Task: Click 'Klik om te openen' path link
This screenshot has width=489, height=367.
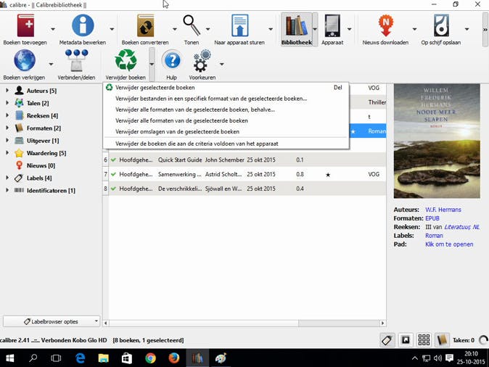Action: 449,244
